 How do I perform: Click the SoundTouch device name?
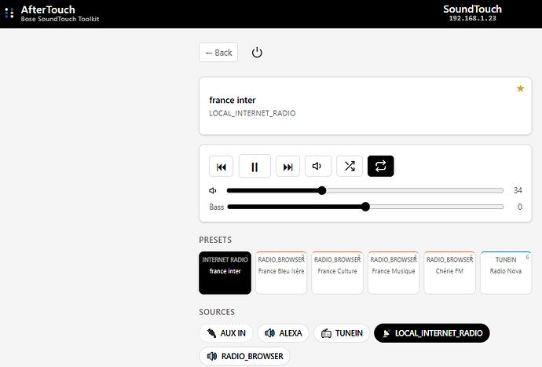pos(472,9)
